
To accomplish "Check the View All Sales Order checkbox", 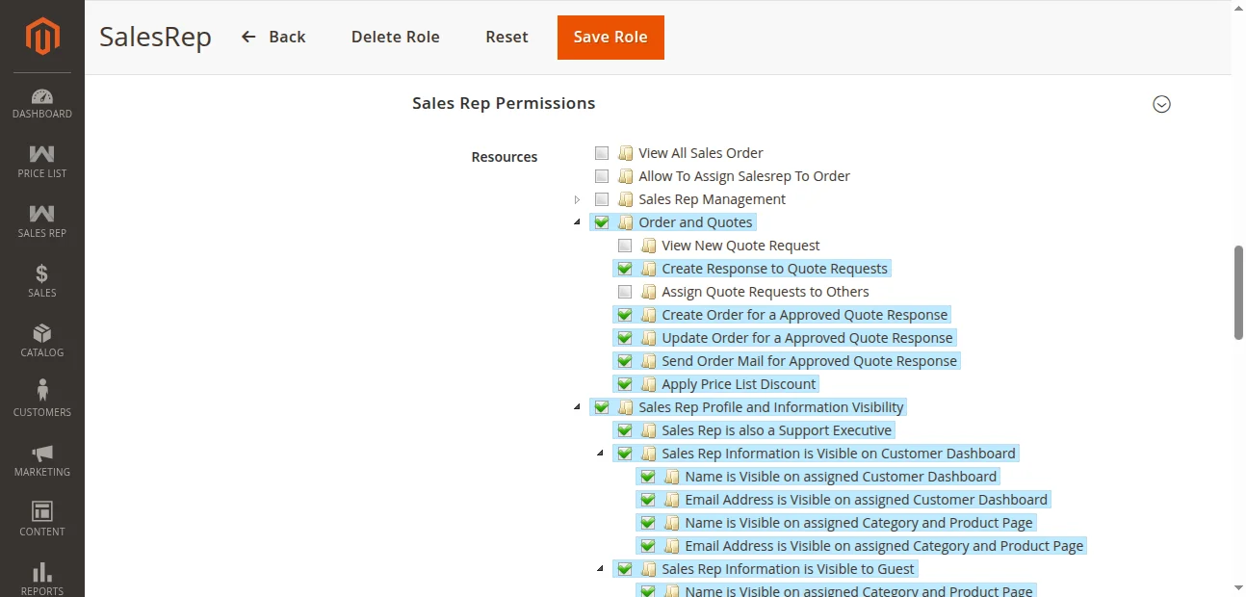I will pos(602,153).
